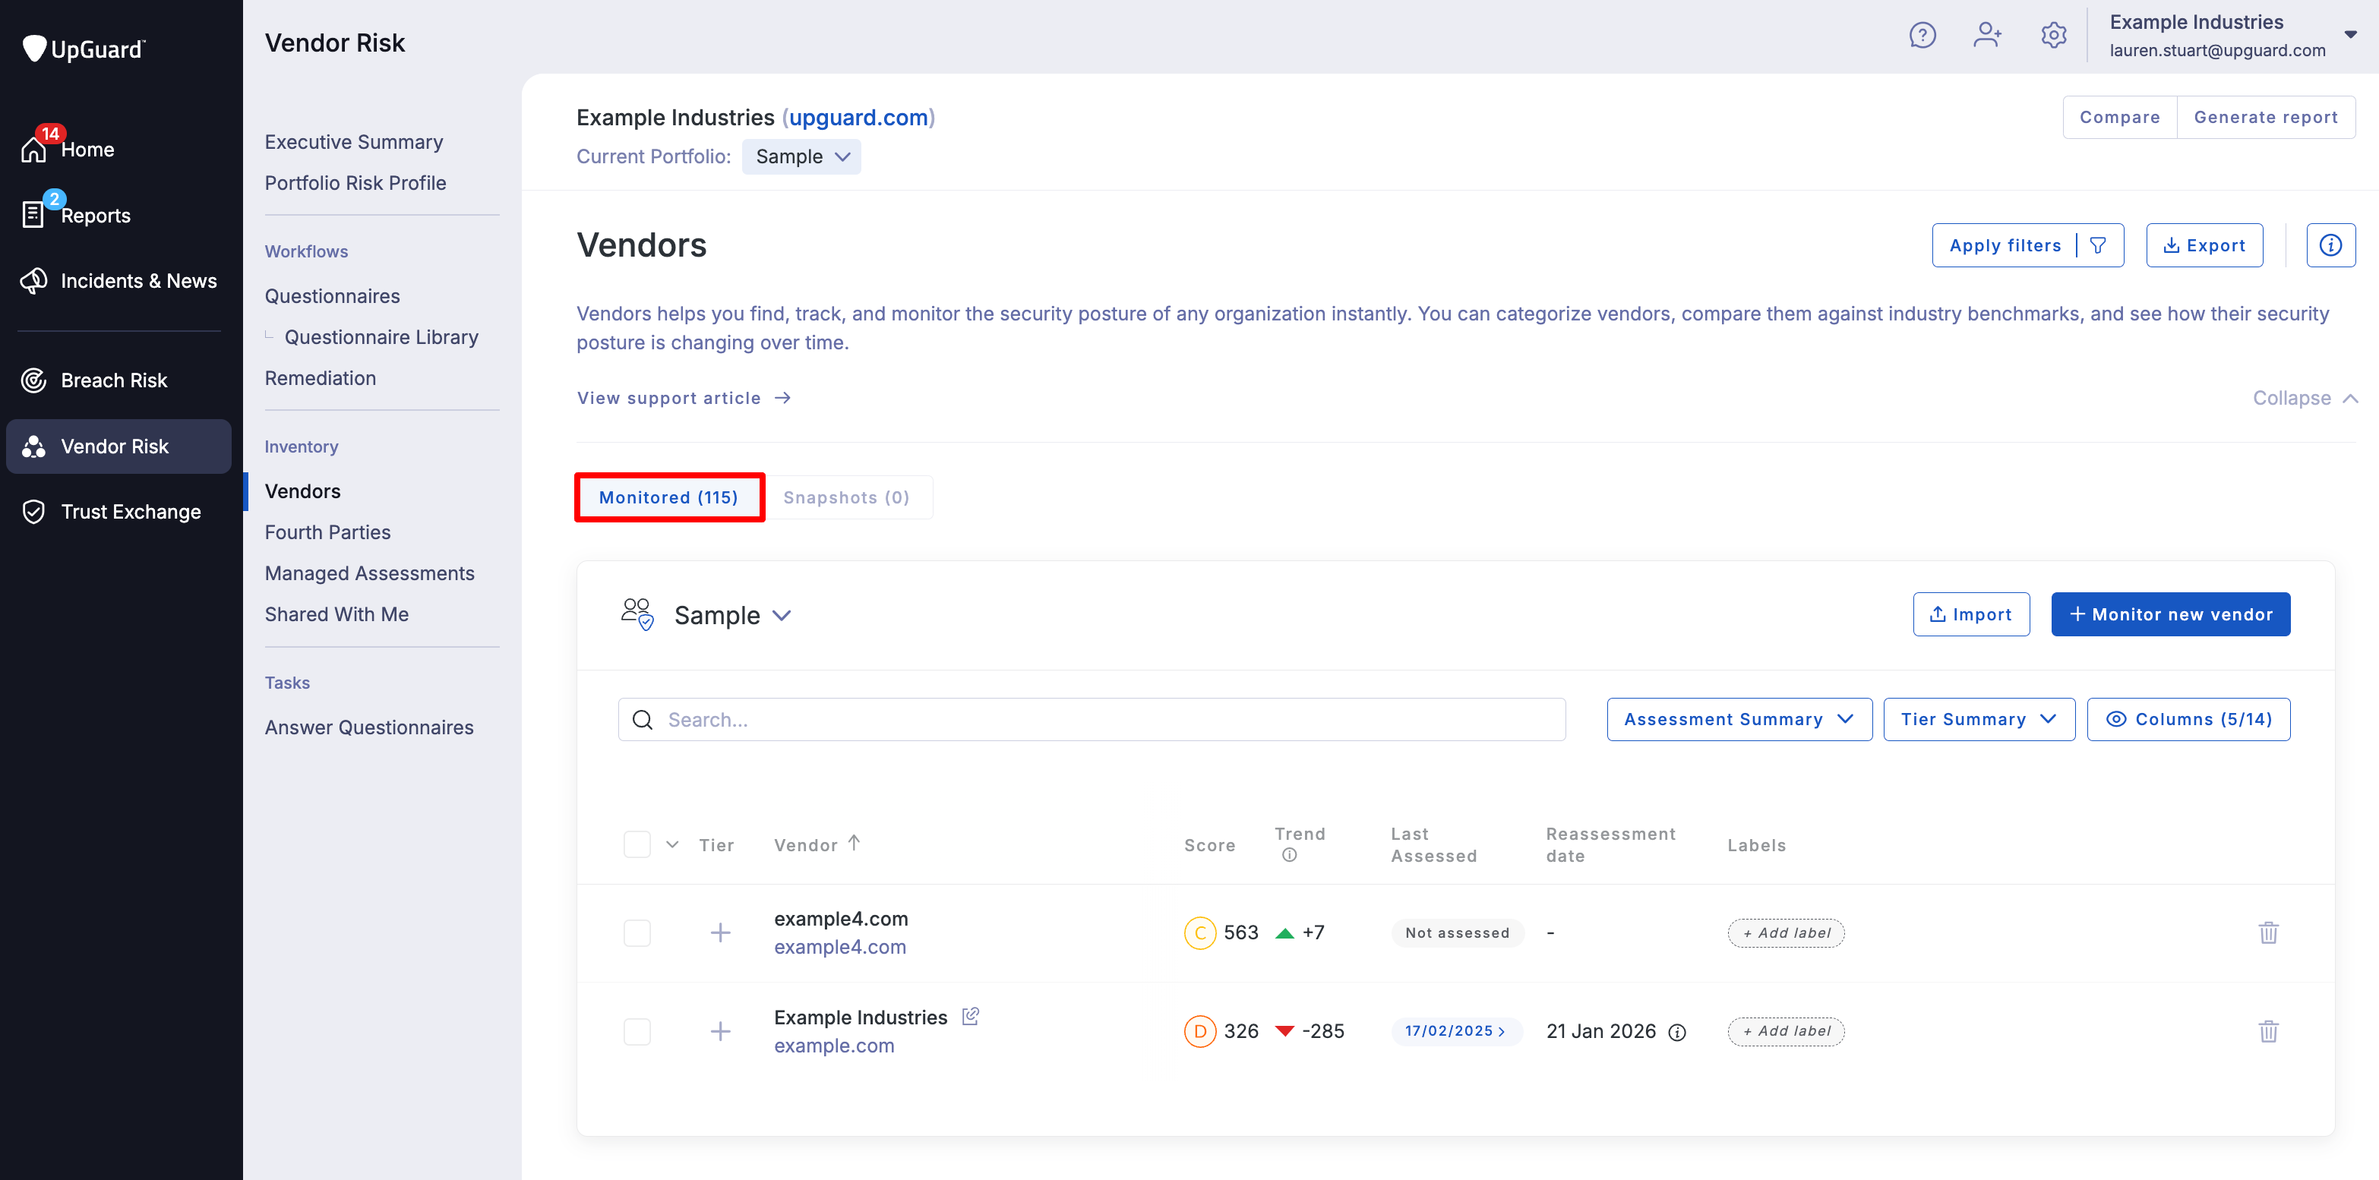This screenshot has width=2379, height=1180.
Task: Open the upguard.com link
Action: point(858,117)
